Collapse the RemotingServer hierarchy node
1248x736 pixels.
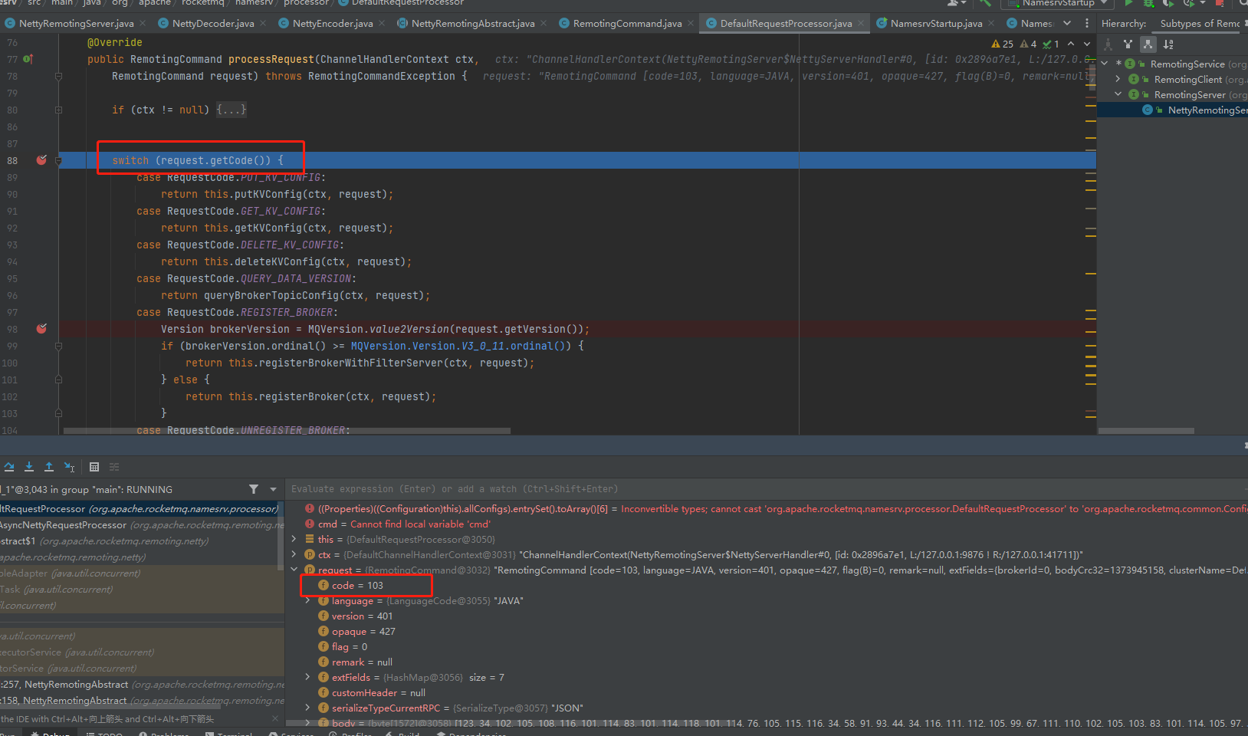[x=1118, y=94]
